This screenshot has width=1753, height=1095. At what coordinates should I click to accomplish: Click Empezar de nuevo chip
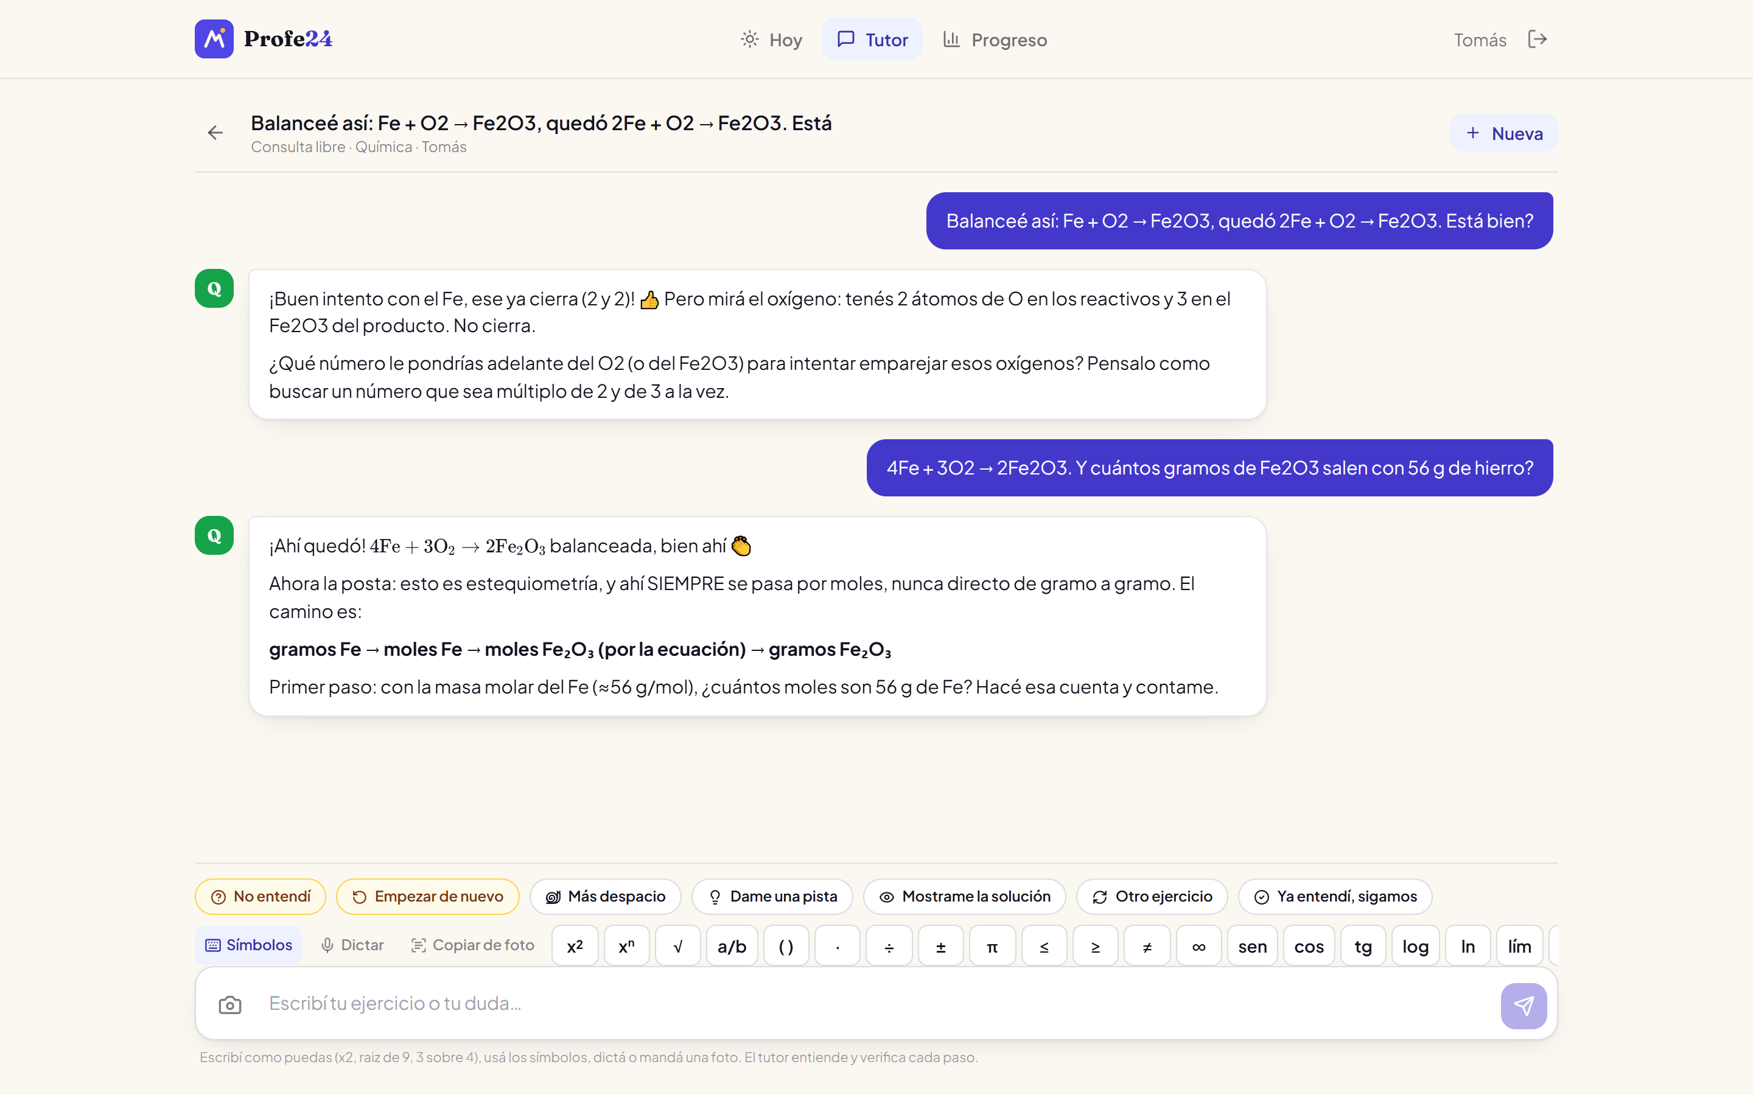428,897
